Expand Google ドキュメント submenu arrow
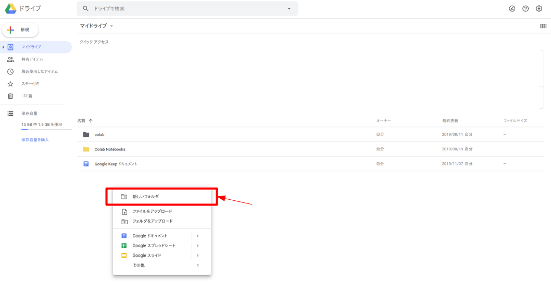 [x=198, y=236]
